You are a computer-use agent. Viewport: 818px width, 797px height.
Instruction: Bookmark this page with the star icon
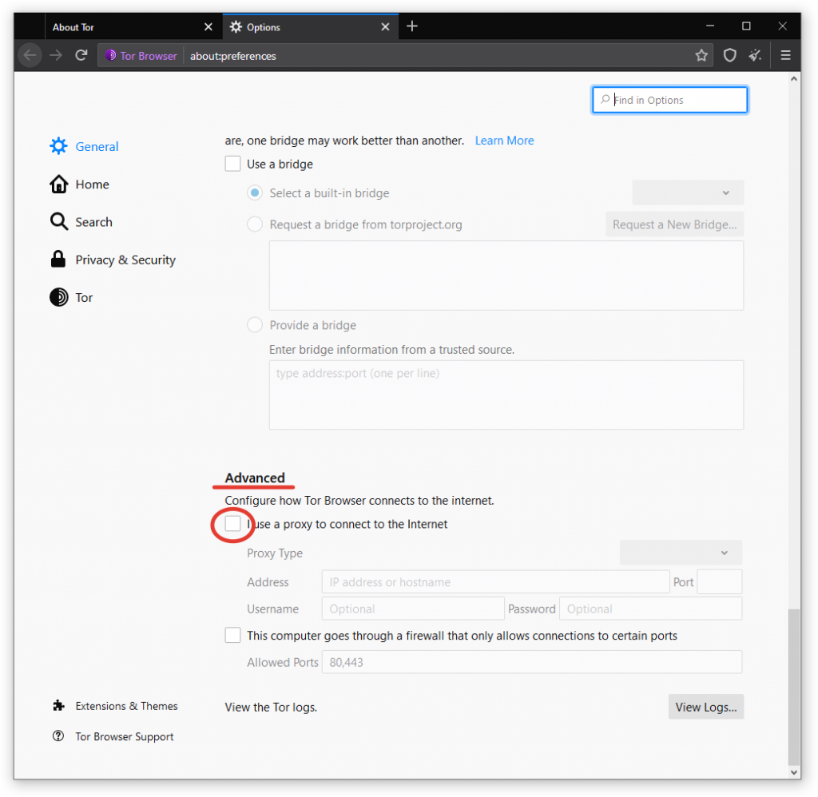point(701,55)
